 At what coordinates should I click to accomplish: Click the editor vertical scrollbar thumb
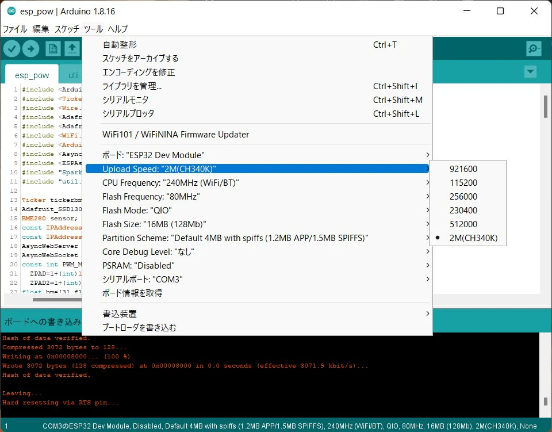545,106
